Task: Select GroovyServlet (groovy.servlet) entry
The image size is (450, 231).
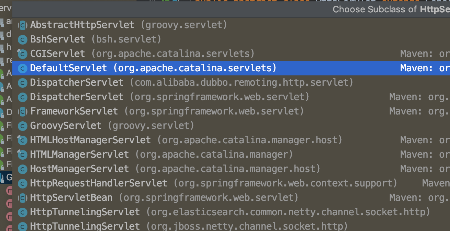Action: (x=231, y=126)
